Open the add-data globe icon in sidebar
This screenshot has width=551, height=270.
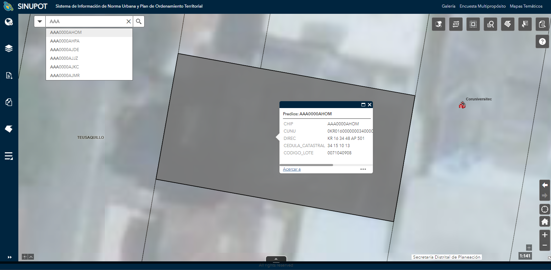pyautogui.click(x=9, y=22)
